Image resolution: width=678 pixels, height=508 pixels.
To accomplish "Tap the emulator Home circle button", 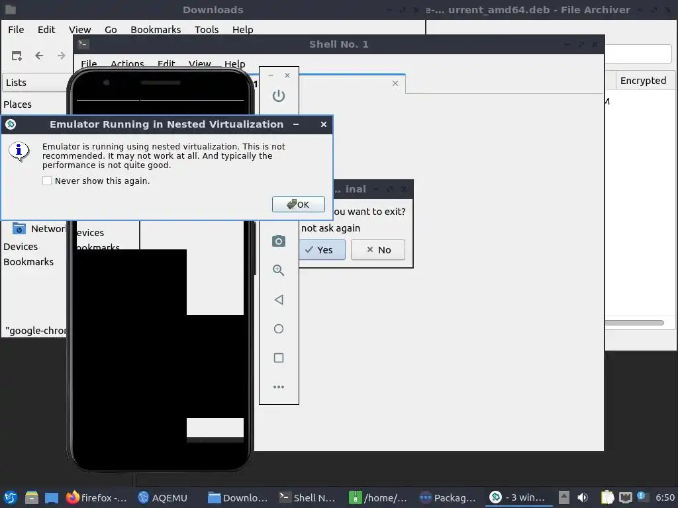I will [x=279, y=329].
